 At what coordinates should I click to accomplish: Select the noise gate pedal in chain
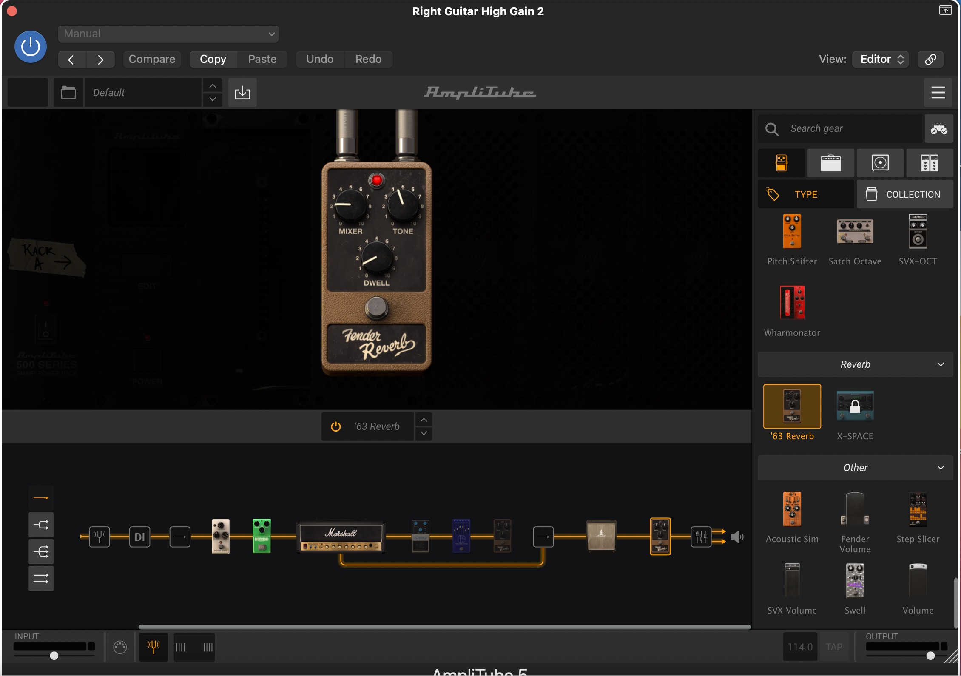pyautogui.click(x=221, y=536)
